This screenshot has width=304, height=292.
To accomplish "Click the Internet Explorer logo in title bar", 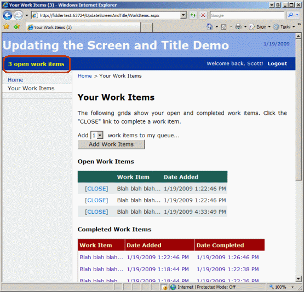I will pos(5,5).
